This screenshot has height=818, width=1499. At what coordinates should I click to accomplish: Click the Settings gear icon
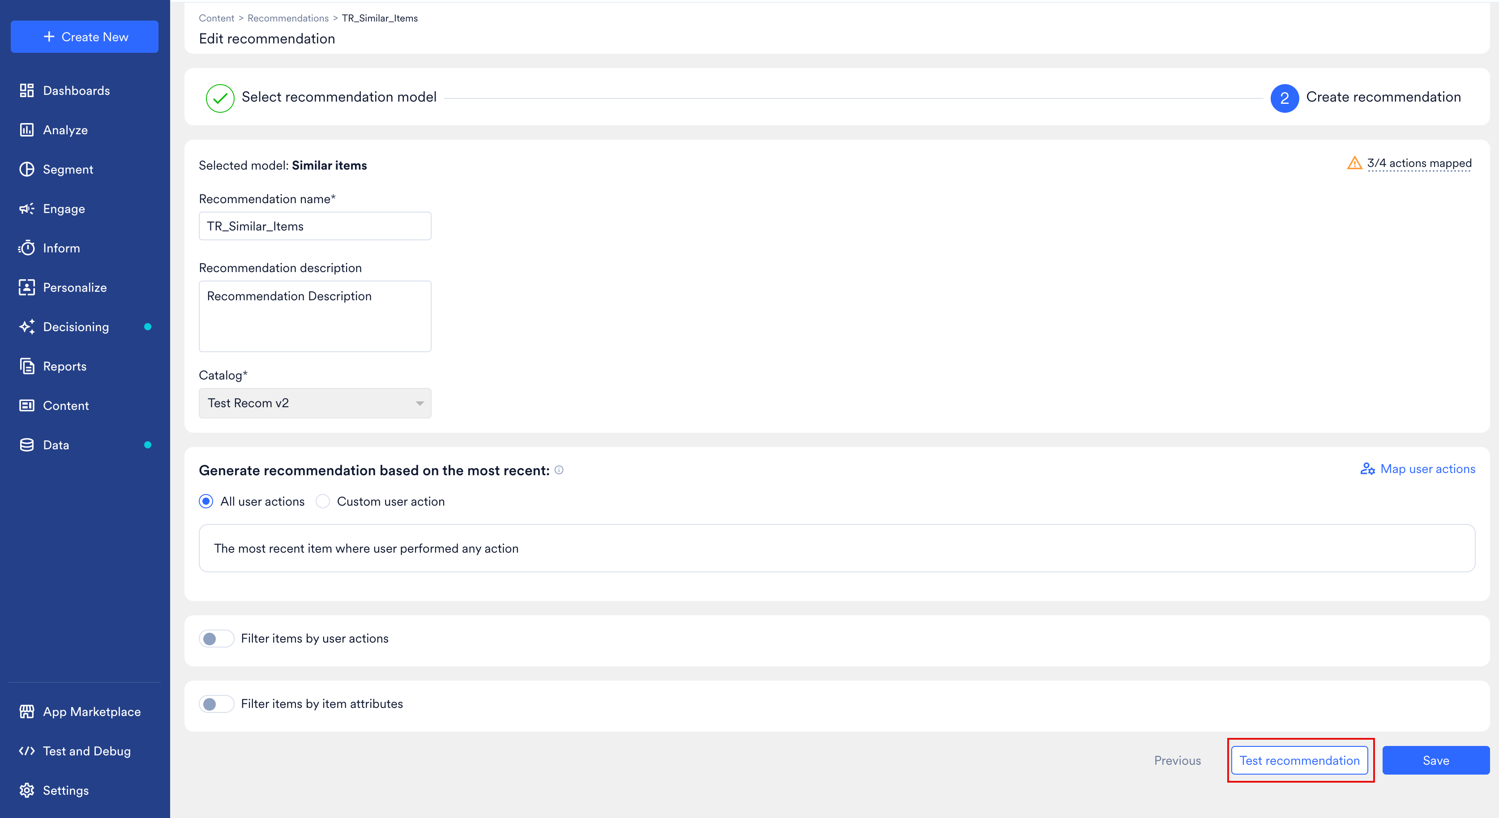tap(27, 790)
